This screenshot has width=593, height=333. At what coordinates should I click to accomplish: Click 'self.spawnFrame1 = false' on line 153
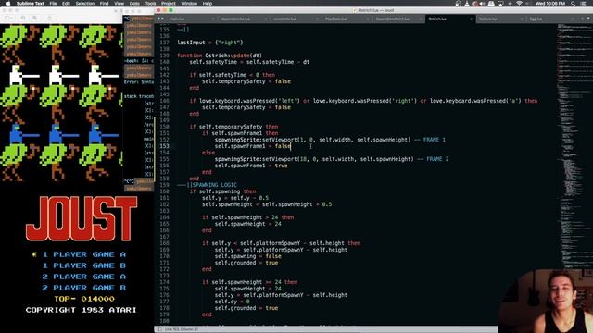(253, 146)
